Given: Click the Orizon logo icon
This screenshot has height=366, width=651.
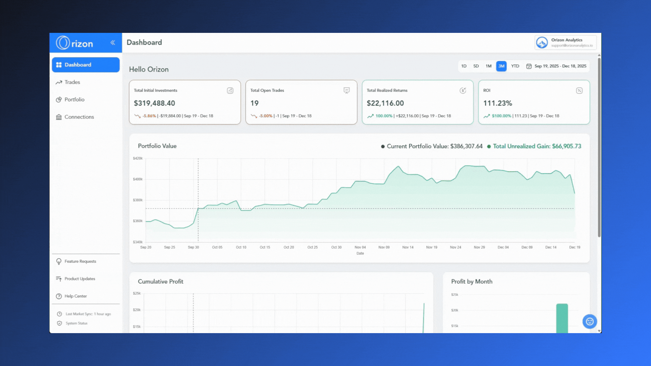Looking at the screenshot, I should point(63,43).
